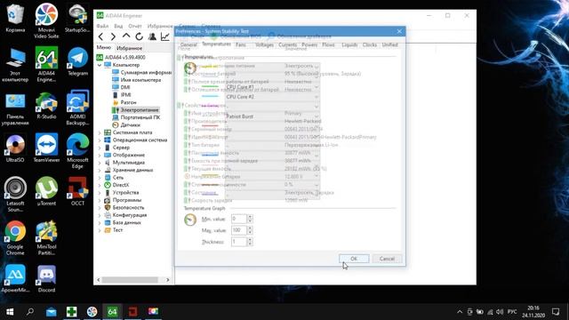Switch to the Fans tab
The image size is (569, 320).
241,45
